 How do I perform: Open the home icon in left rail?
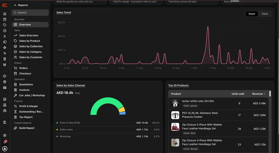click(5, 14)
